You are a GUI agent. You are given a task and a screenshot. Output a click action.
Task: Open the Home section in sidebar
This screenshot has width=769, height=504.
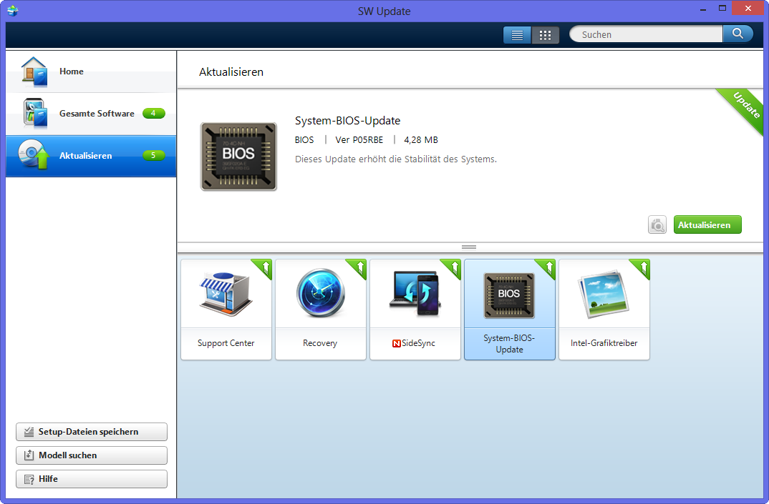91,71
